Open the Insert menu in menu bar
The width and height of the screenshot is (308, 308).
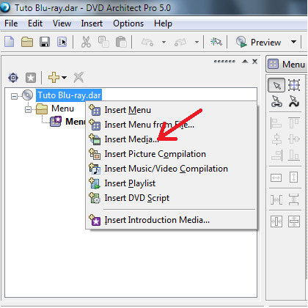92,23
